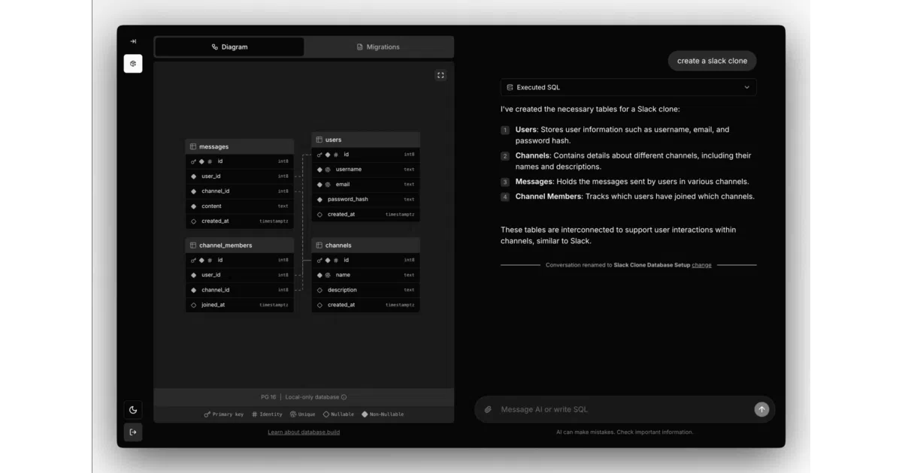Click the table icon beside messages
The width and height of the screenshot is (902, 473).
[x=193, y=146]
